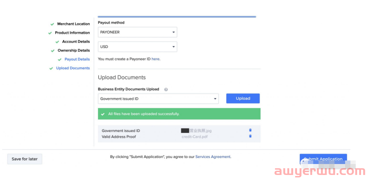Viewport: 372px width, 182px height.
Task: Go to the Payout Details step
Action: click(x=77, y=59)
